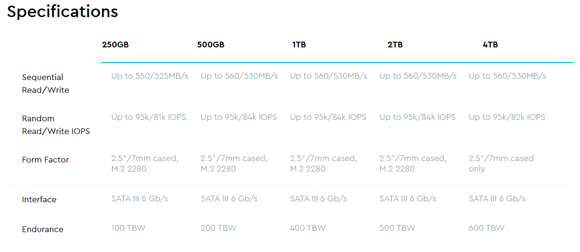Screen dimensions: 580x252
Task: Click the 95k/82k IOPS value
Action: (x=507, y=117)
